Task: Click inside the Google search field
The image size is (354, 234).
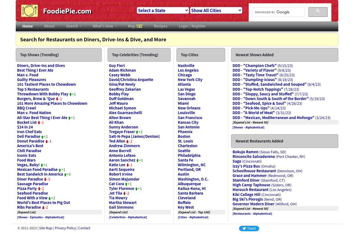Action: (x=278, y=12)
